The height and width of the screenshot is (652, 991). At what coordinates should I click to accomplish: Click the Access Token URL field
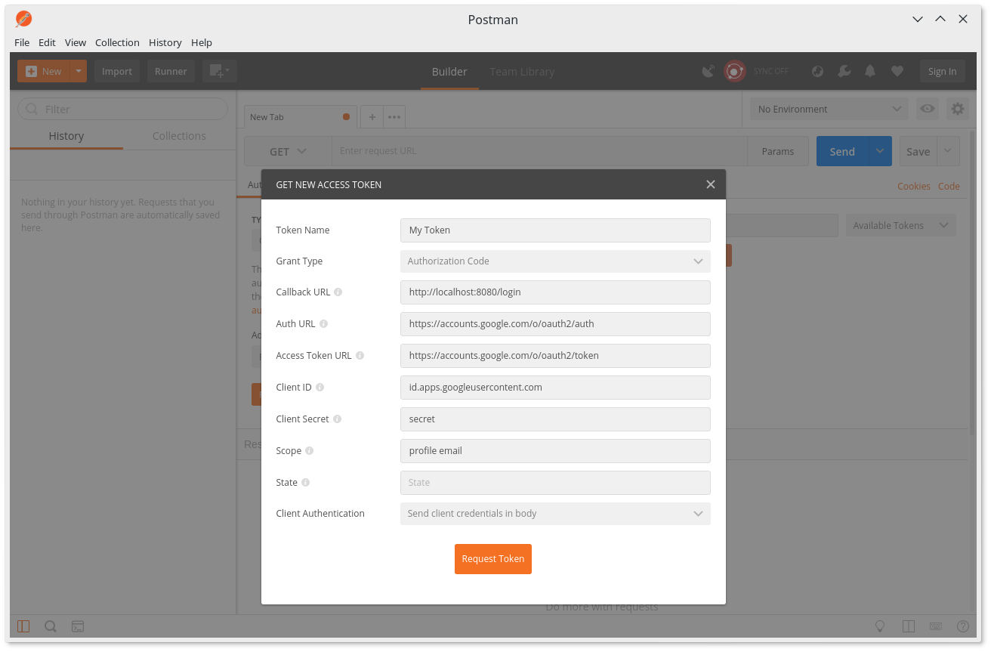point(555,356)
